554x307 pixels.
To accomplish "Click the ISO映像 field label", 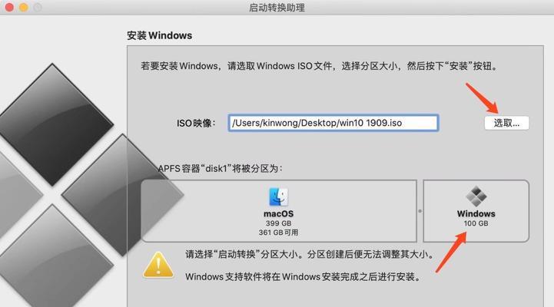I will click(196, 123).
